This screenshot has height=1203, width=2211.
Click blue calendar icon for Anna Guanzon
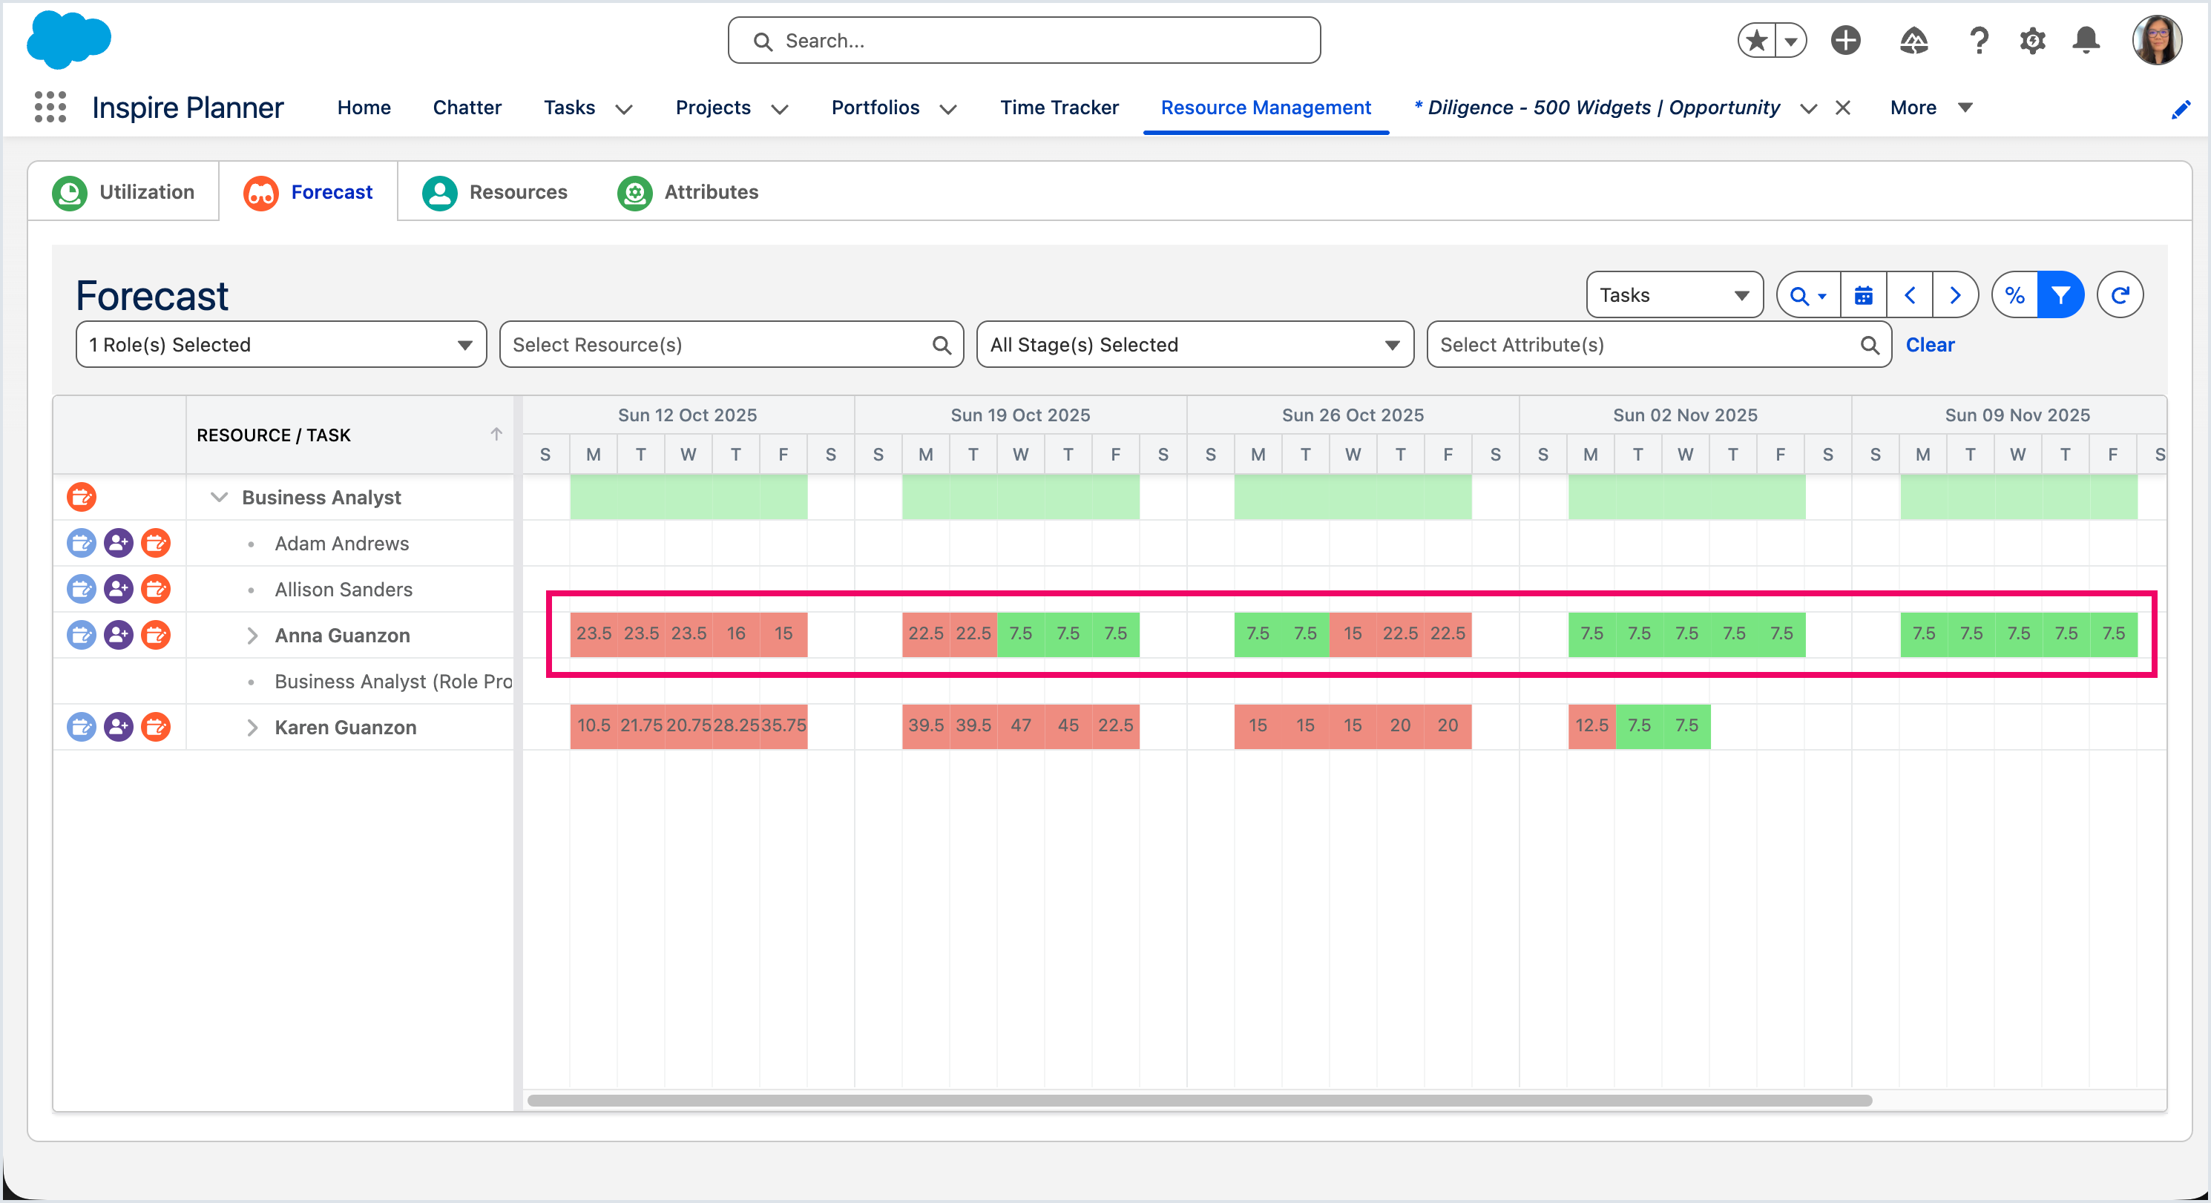pyautogui.click(x=82, y=635)
